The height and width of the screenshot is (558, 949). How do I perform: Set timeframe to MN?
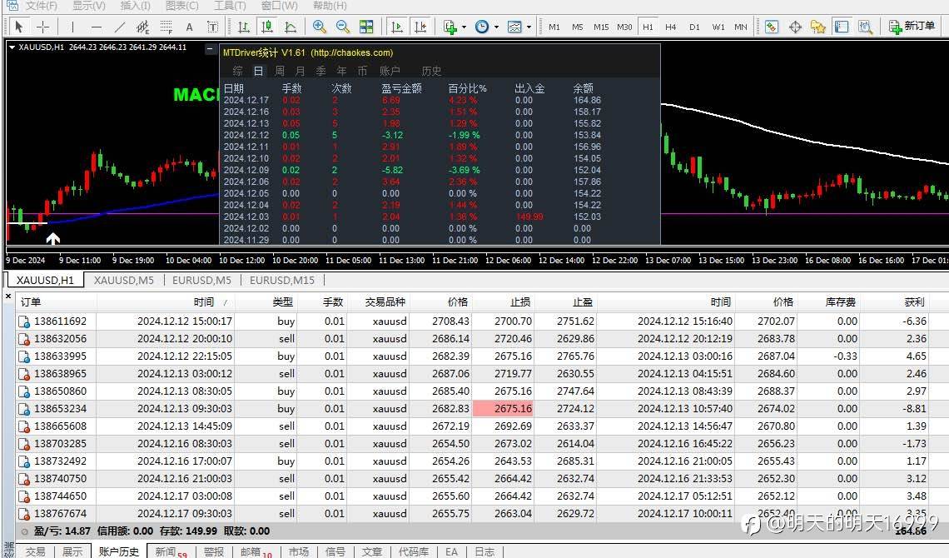coord(740,27)
